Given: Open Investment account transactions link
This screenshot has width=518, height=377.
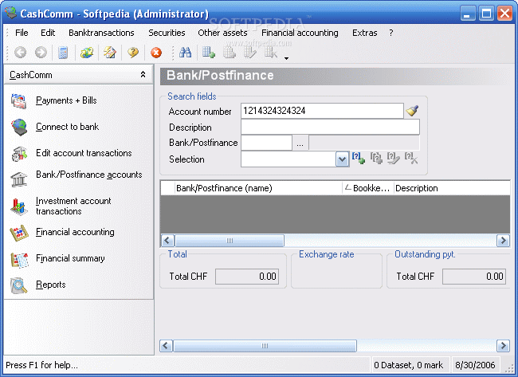Looking at the screenshot, I should (73, 206).
